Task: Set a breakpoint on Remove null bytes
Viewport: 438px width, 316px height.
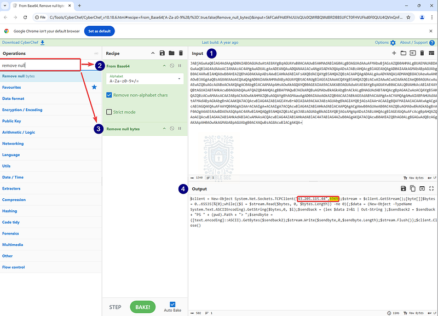Action: pos(180,129)
